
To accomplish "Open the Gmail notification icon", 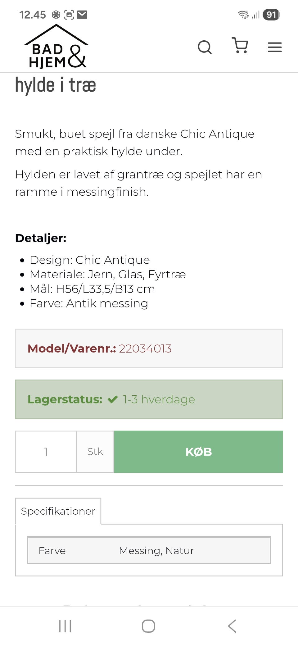I will 83,14.
